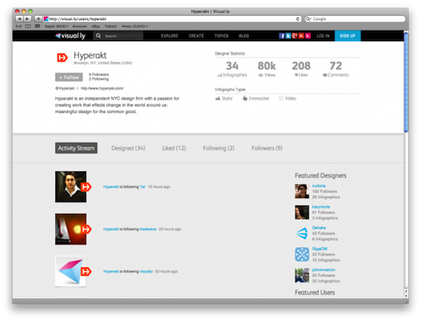Click the LOG IN link
Image resolution: width=421 pixels, height=321 pixels.
coord(323,36)
